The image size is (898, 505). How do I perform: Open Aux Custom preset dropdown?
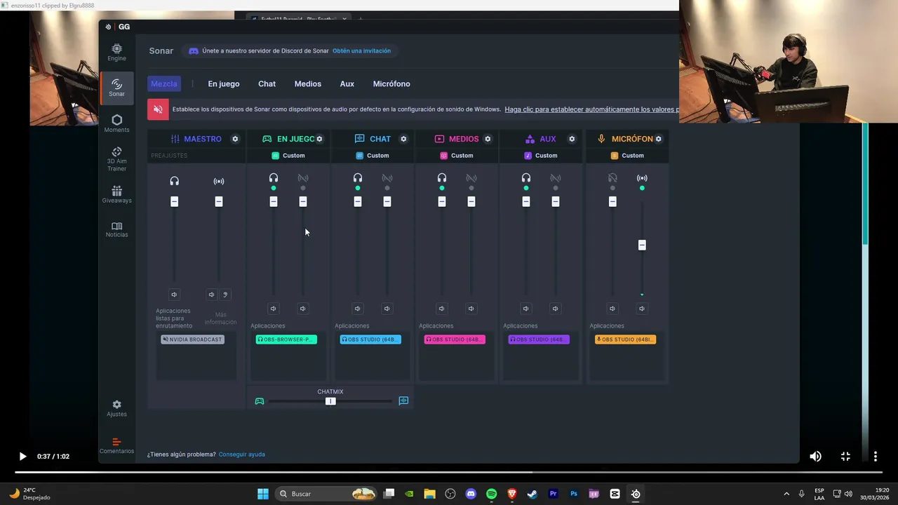pyautogui.click(x=541, y=156)
